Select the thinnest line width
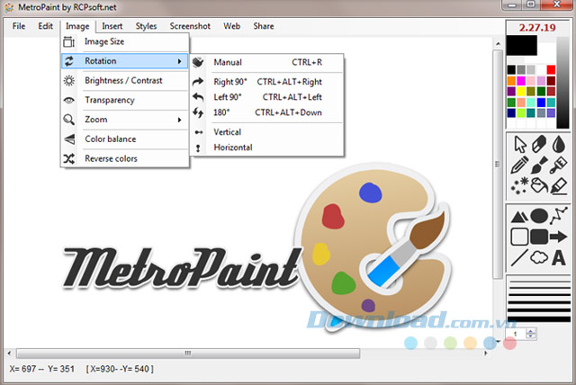 point(538,282)
